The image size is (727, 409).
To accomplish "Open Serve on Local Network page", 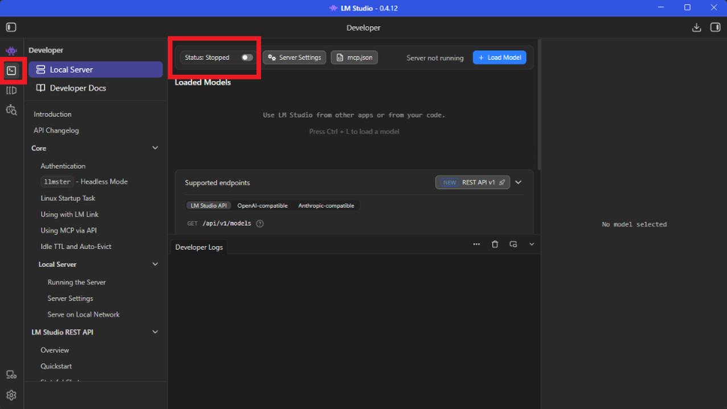I will (x=84, y=314).
